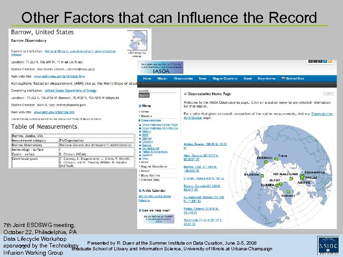Open Observatories-At-A-Glance sidebar link
This screenshot has width=343, height=257.
click(x=160, y=128)
